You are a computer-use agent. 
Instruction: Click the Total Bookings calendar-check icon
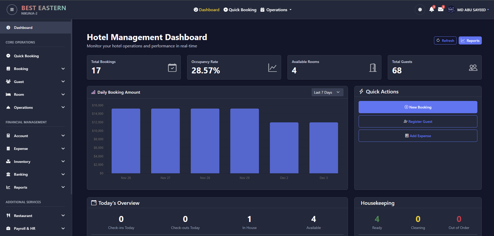pos(172,67)
